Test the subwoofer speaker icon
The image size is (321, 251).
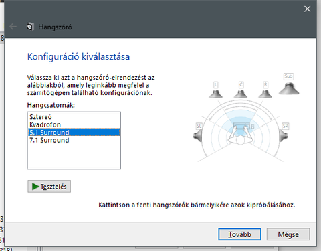point(289,88)
